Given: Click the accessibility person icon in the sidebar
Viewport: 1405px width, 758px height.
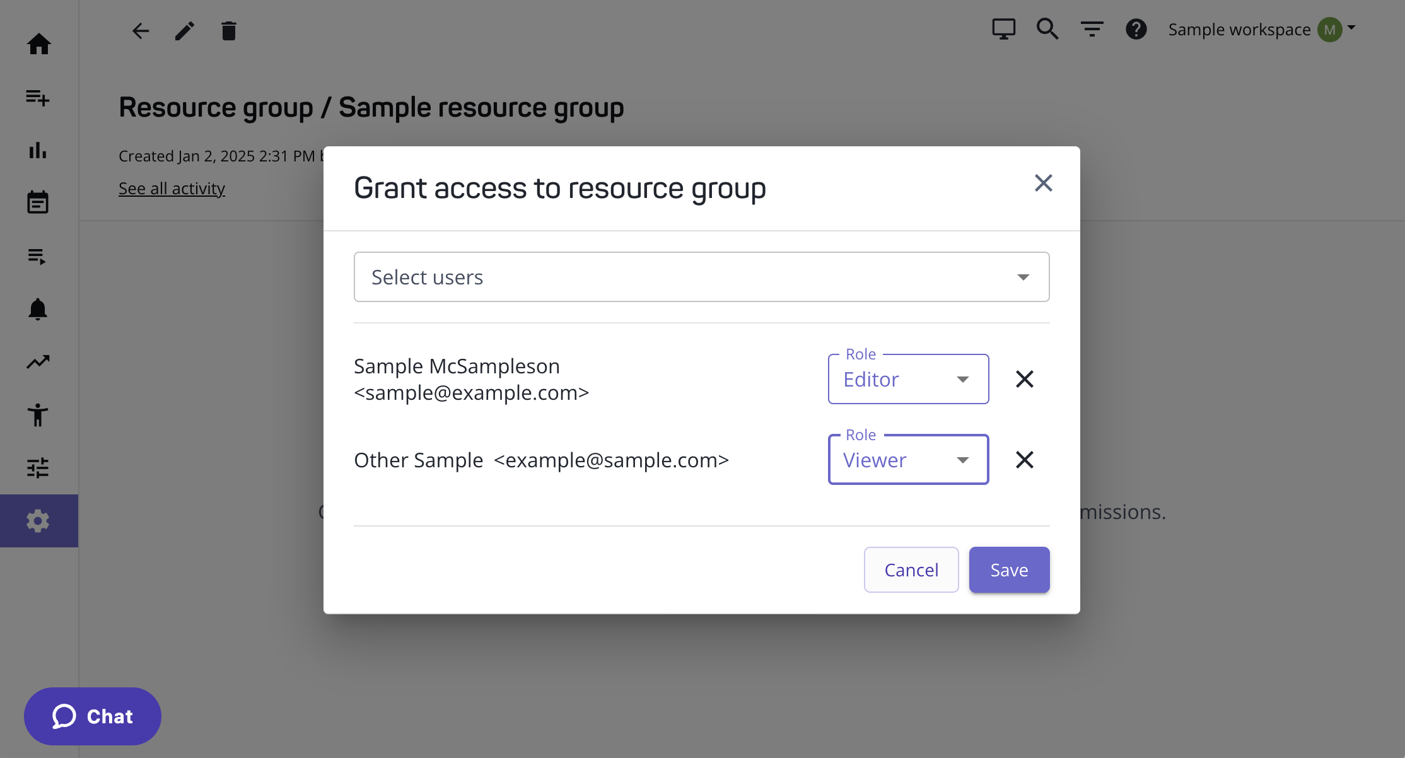Looking at the screenshot, I should coord(38,415).
